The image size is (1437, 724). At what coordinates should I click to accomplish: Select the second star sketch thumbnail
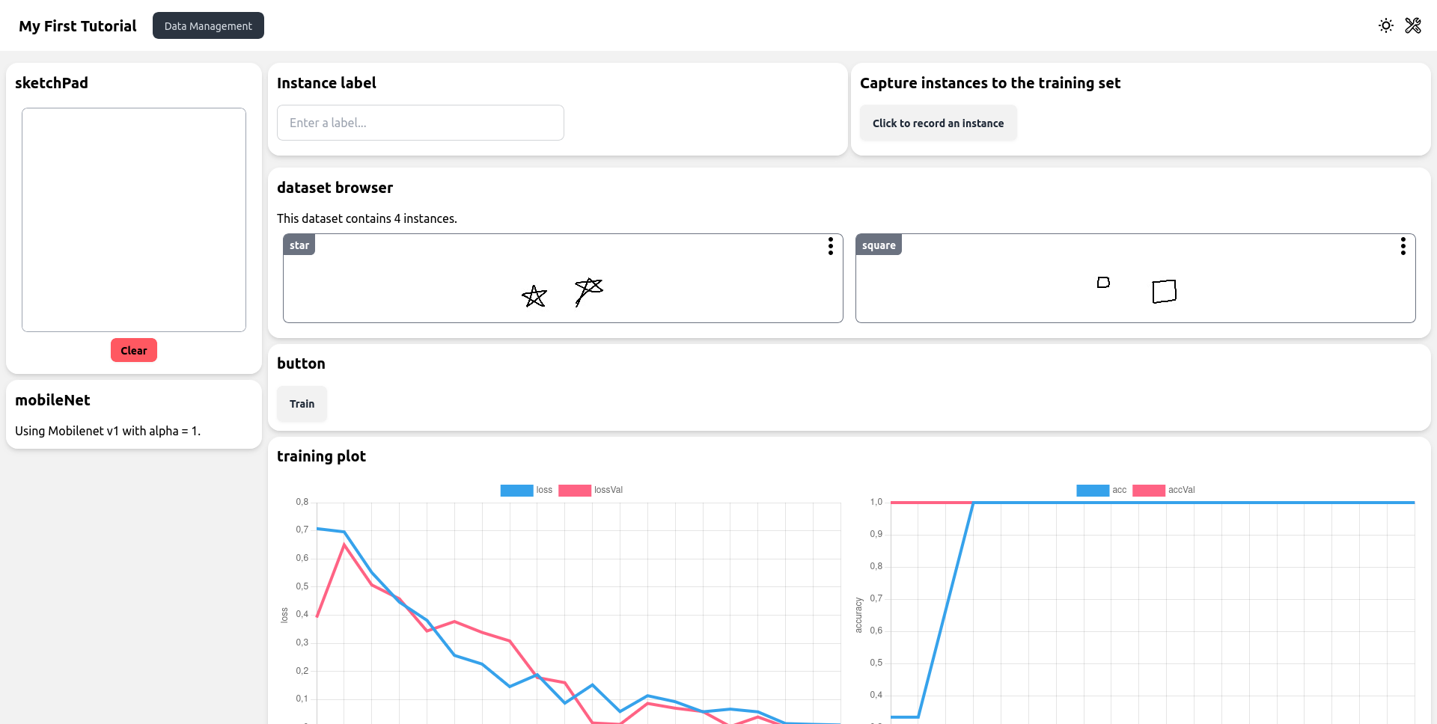pos(588,291)
